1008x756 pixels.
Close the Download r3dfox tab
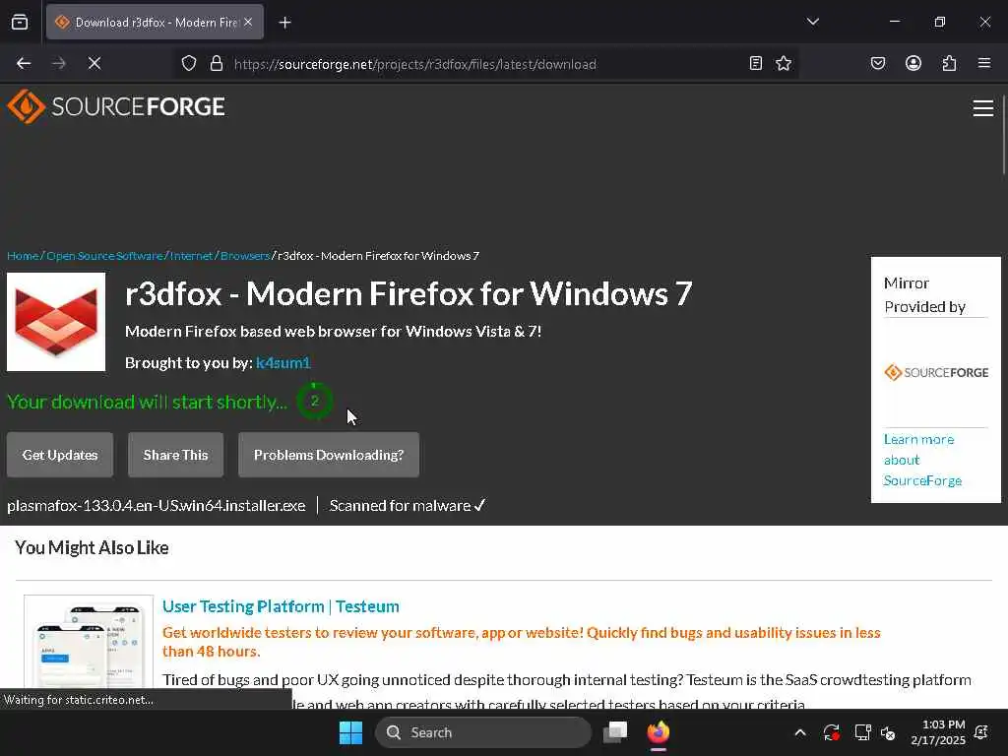pos(248,23)
